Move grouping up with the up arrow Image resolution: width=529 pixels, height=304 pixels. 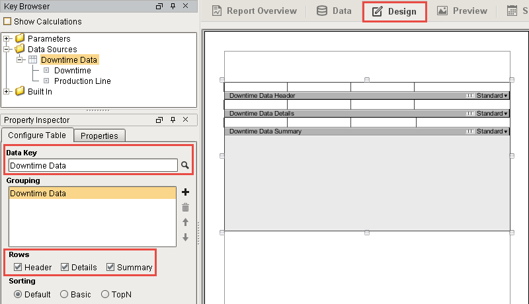tap(185, 222)
